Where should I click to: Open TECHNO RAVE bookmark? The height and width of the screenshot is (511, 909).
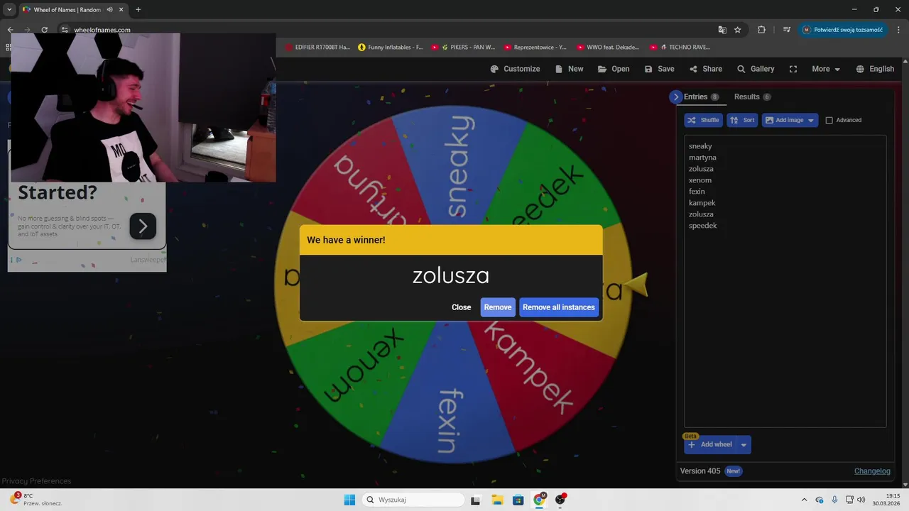click(680, 48)
